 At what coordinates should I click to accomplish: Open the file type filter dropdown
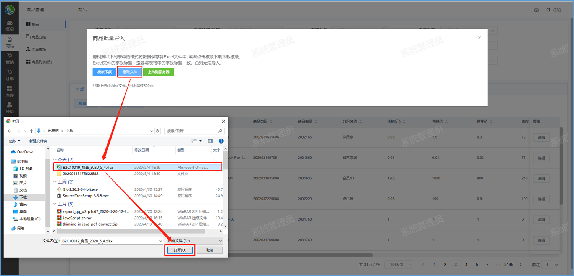[x=194, y=241]
